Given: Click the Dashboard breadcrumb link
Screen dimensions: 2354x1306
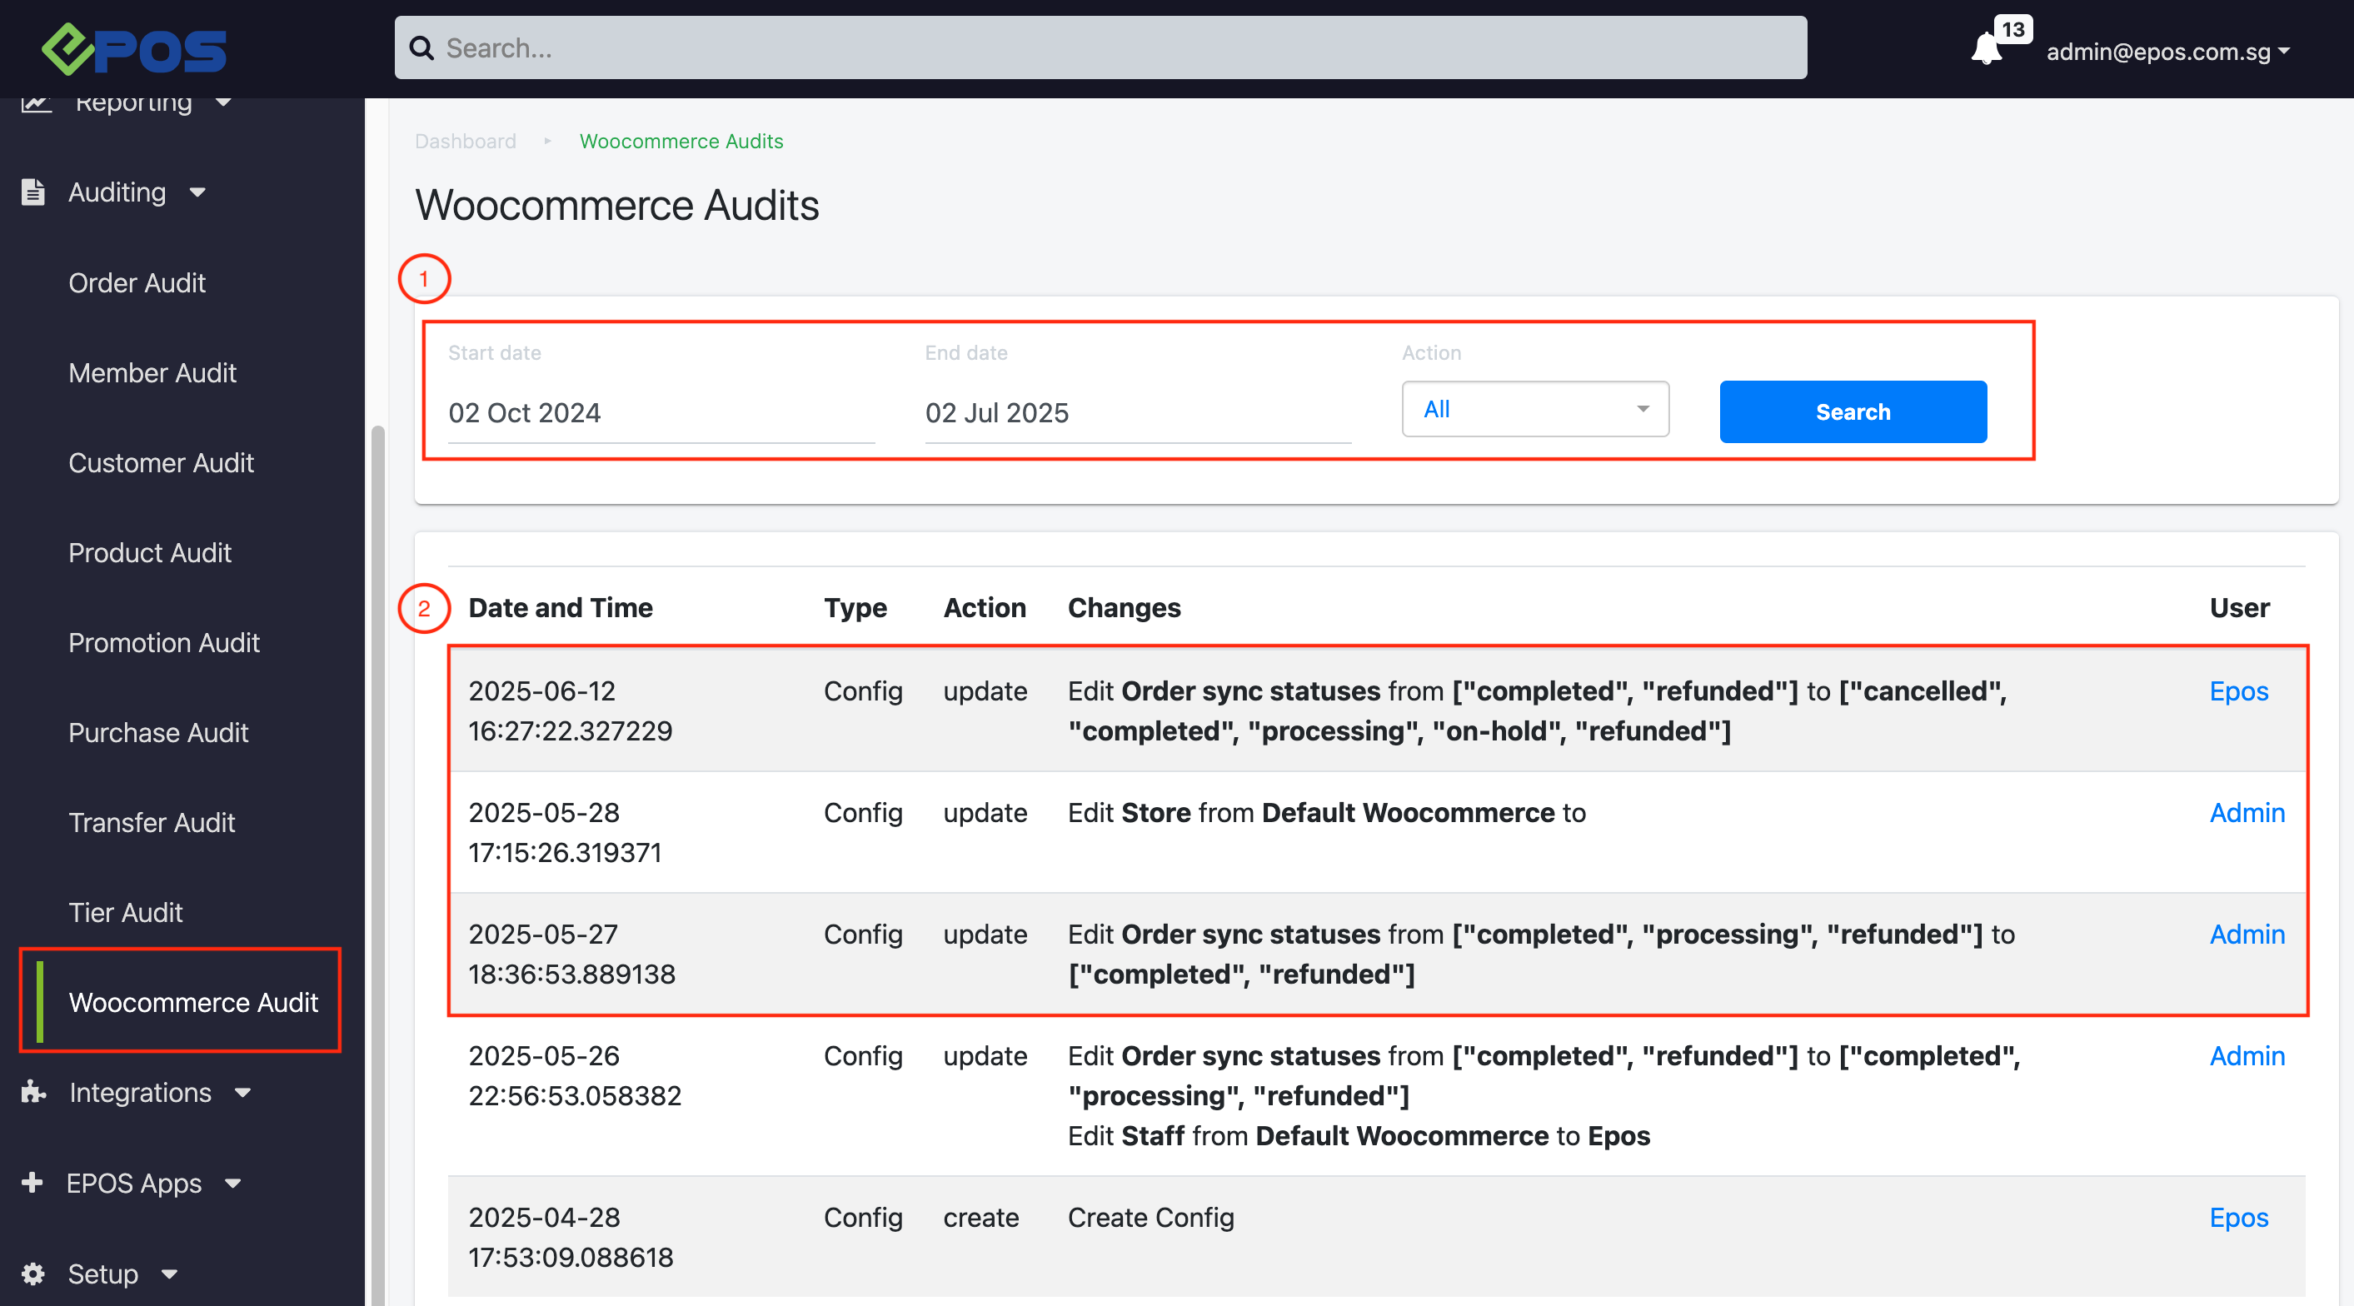Looking at the screenshot, I should point(465,141).
